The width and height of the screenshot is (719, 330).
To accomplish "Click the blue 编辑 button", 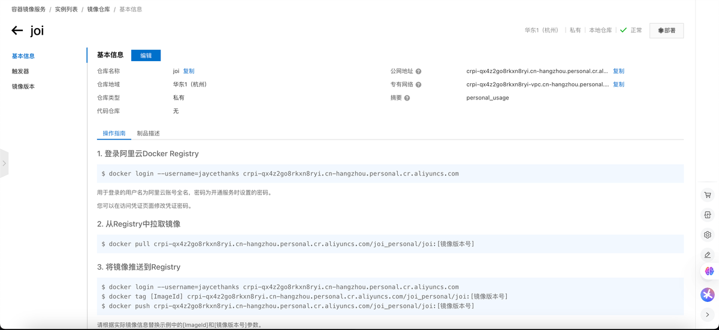I will (x=146, y=55).
